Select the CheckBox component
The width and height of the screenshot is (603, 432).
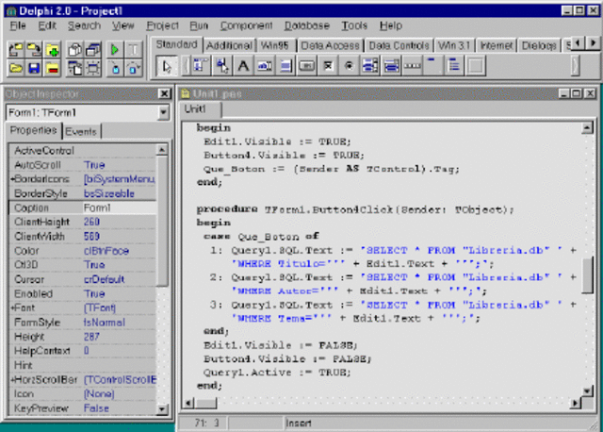pyautogui.click(x=328, y=66)
